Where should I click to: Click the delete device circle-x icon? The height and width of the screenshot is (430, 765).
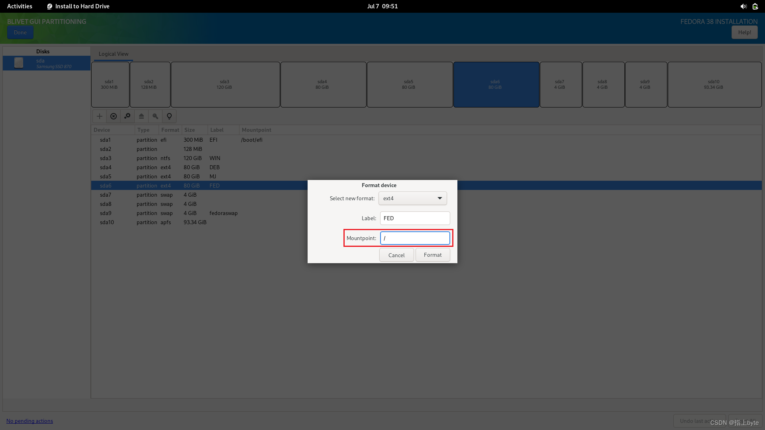(114, 116)
